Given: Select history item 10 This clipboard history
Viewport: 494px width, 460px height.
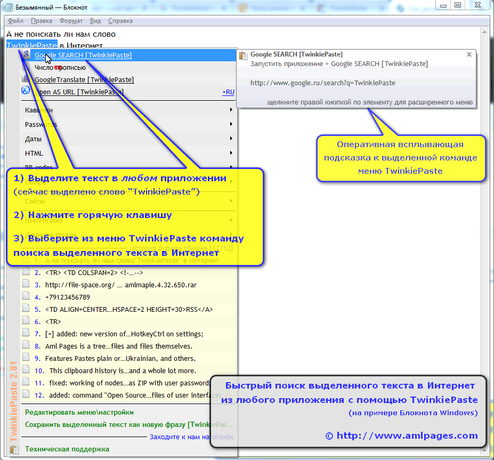Looking at the screenshot, I should pyautogui.click(x=128, y=371).
